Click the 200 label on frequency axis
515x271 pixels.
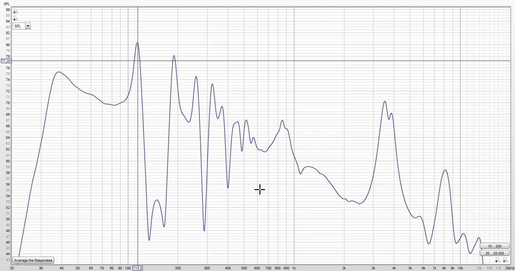tap(178, 268)
